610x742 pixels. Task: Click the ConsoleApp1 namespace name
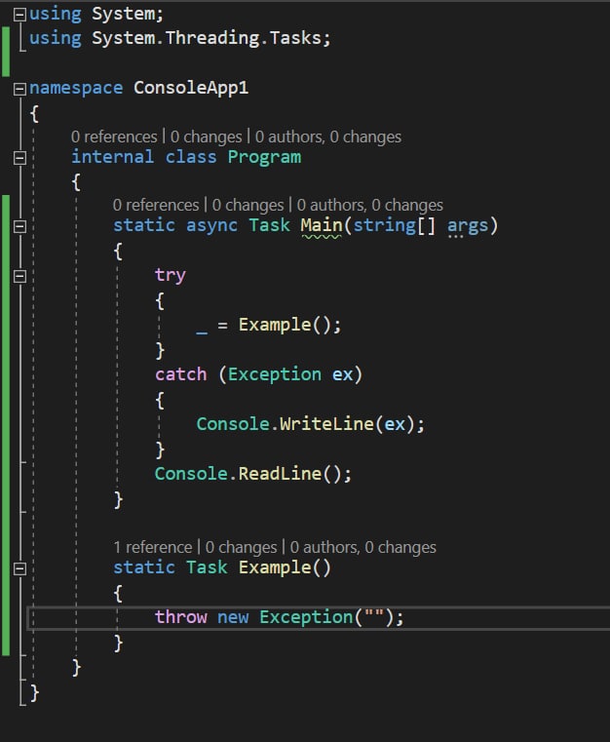(x=191, y=88)
